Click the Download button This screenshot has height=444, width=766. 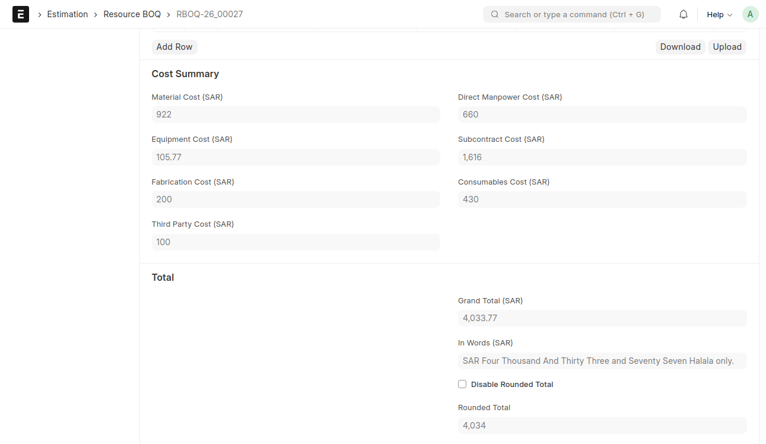(680, 47)
